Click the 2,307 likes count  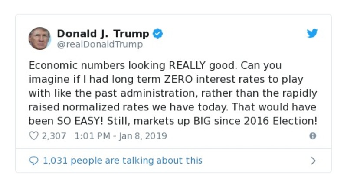(x=54, y=136)
